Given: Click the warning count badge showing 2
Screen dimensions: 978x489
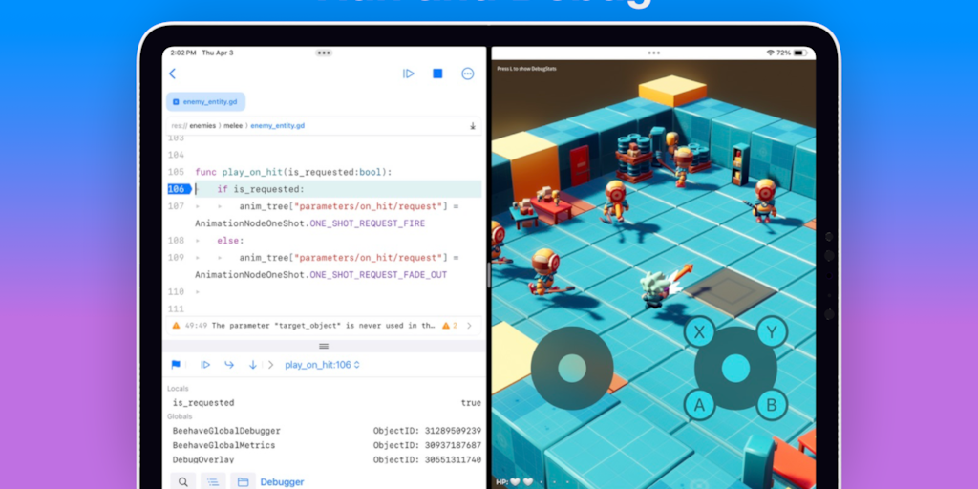Looking at the screenshot, I should [x=450, y=325].
